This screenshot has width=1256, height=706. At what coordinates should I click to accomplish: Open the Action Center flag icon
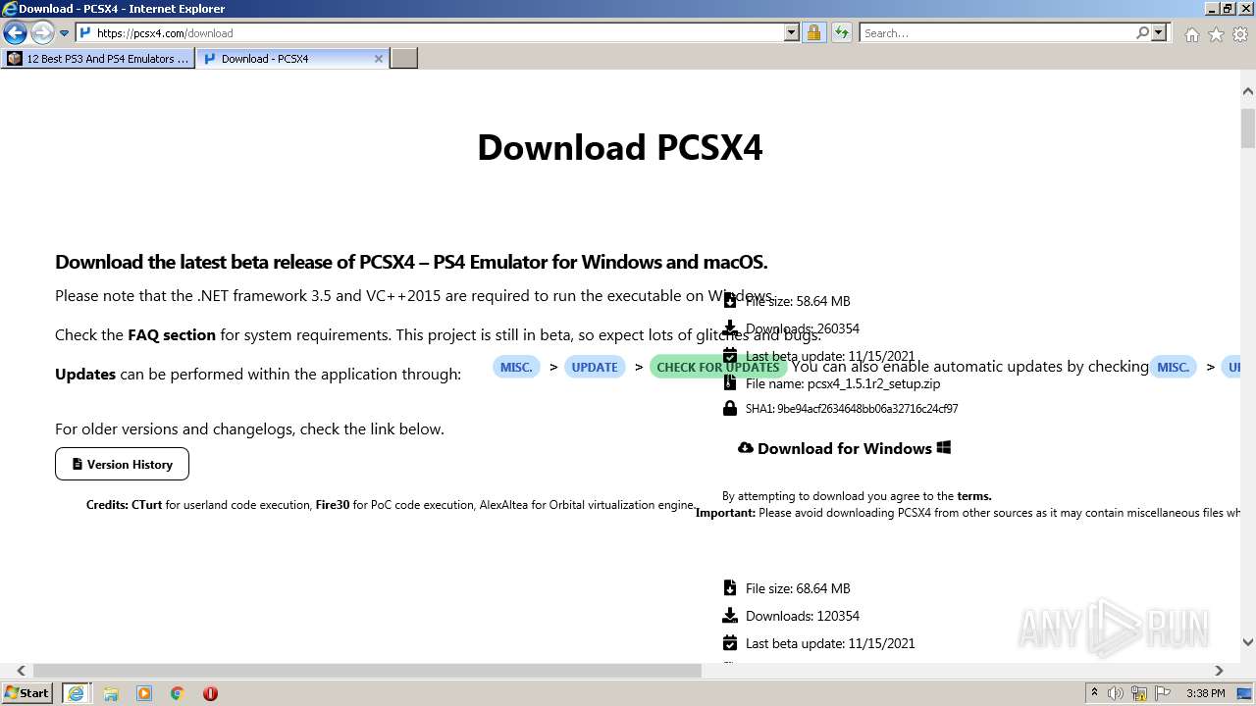1161,693
